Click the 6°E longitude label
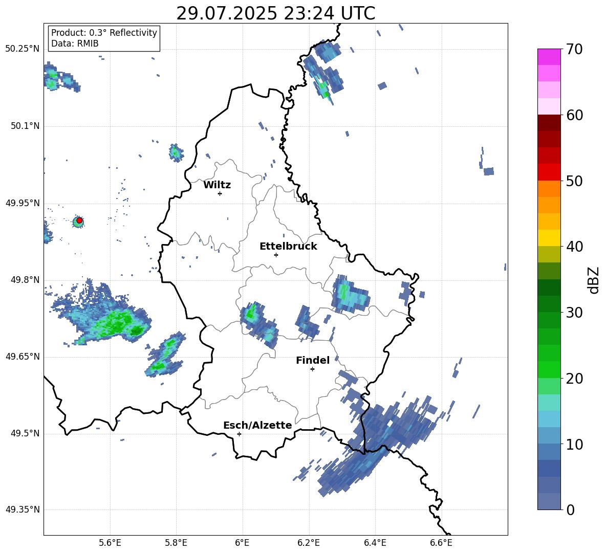Screen dimensions: 606x553 click(242, 543)
